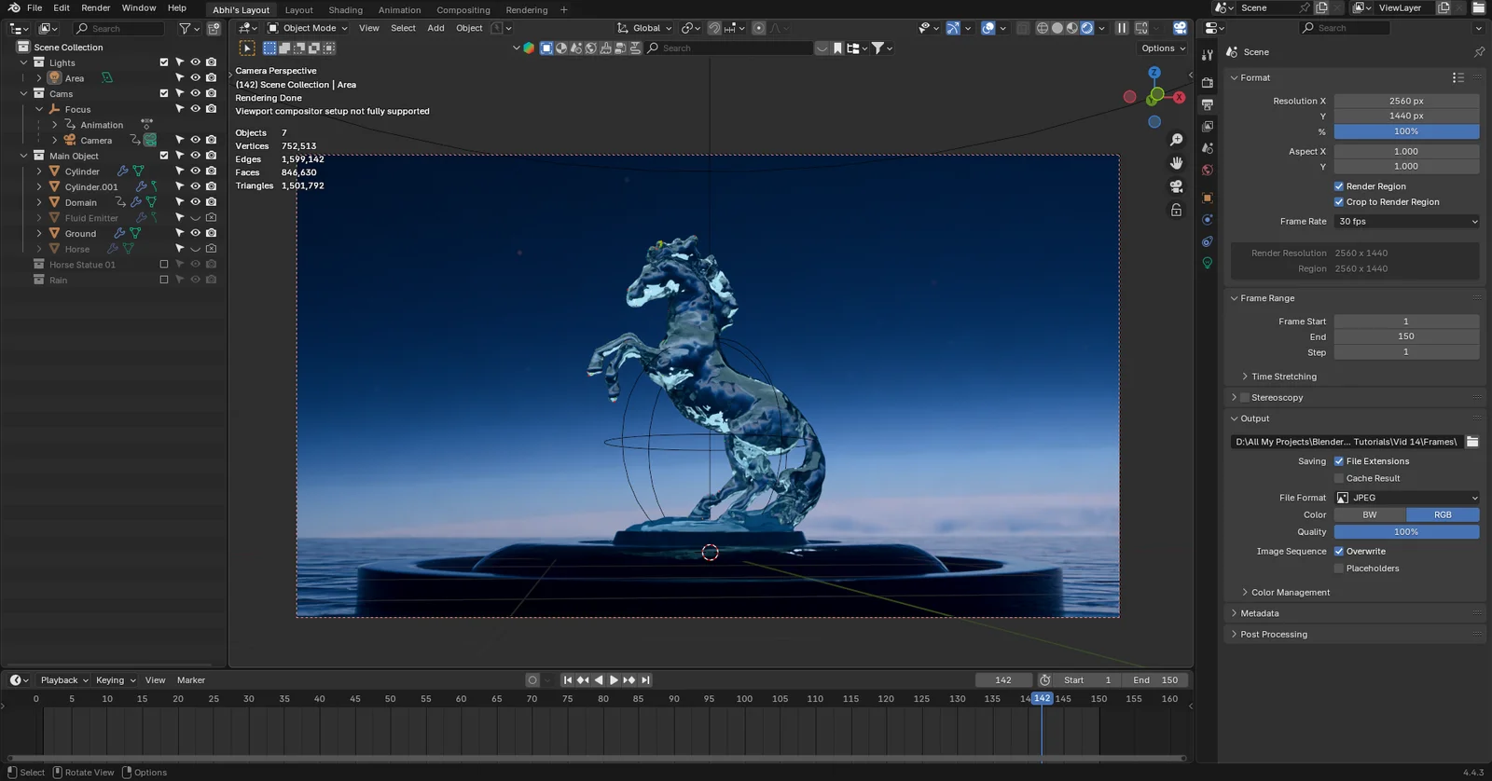Viewport: 1492px width, 781px height.
Task: Click the outliner filter funnel icon
Action: pos(185,29)
